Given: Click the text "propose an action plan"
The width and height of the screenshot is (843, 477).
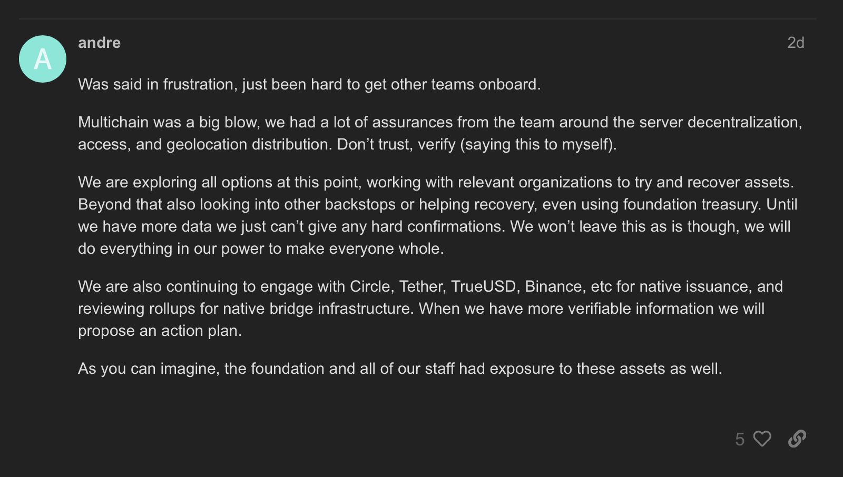Looking at the screenshot, I should [x=159, y=331].
